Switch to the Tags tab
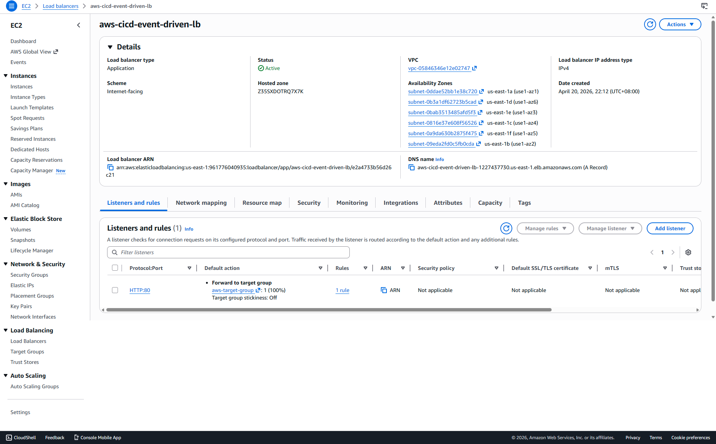The image size is (716, 444). point(524,203)
